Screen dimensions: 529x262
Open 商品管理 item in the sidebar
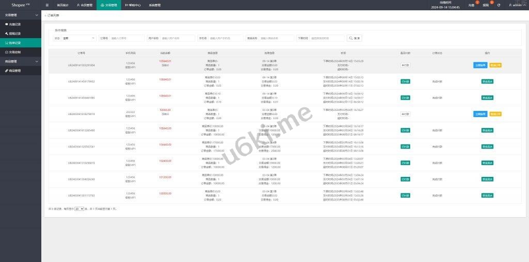pyautogui.click(x=14, y=71)
